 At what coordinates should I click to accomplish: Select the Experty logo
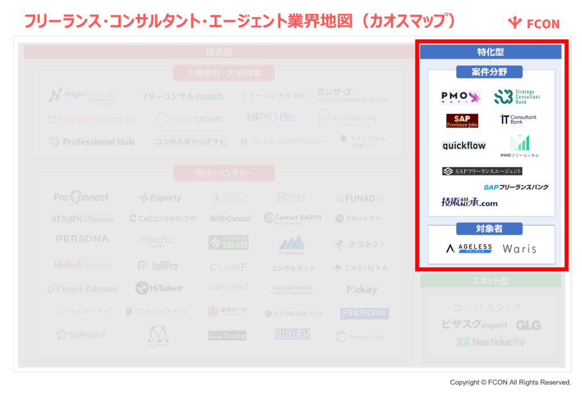(160, 198)
